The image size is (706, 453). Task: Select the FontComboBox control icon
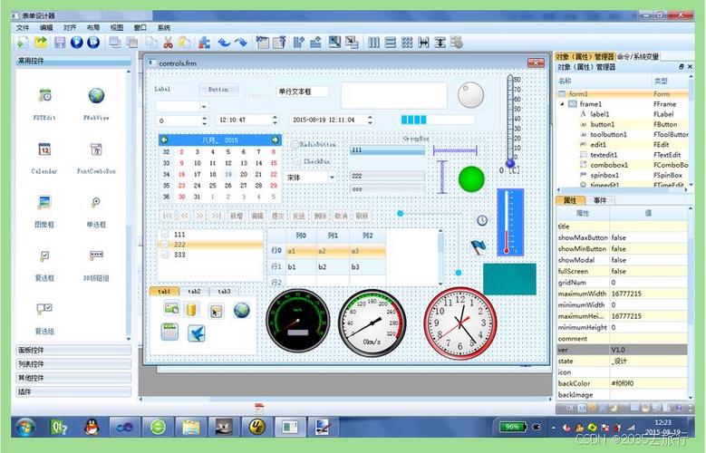click(x=96, y=149)
